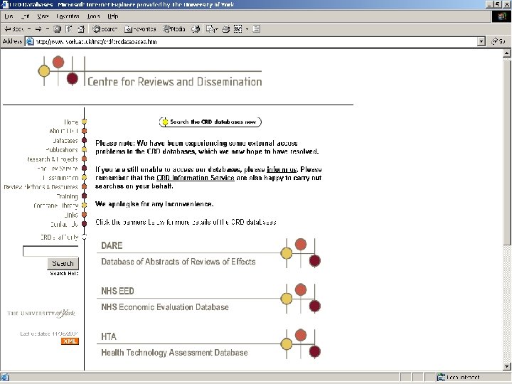Open the Favorites toolbar button
The image size is (512, 384).
pyautogui.click(x=140, y=29)
